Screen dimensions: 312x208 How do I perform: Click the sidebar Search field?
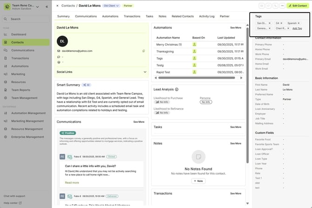28,19
